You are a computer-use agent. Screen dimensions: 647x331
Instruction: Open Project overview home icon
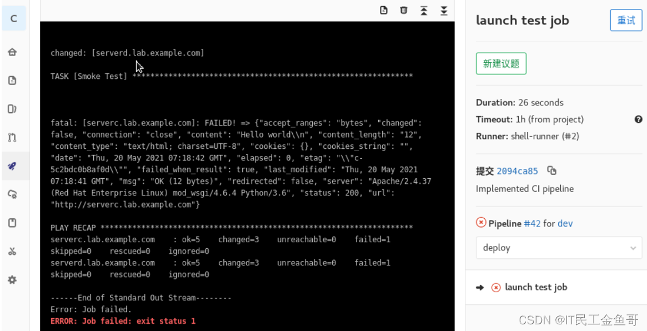click(12, 52)
